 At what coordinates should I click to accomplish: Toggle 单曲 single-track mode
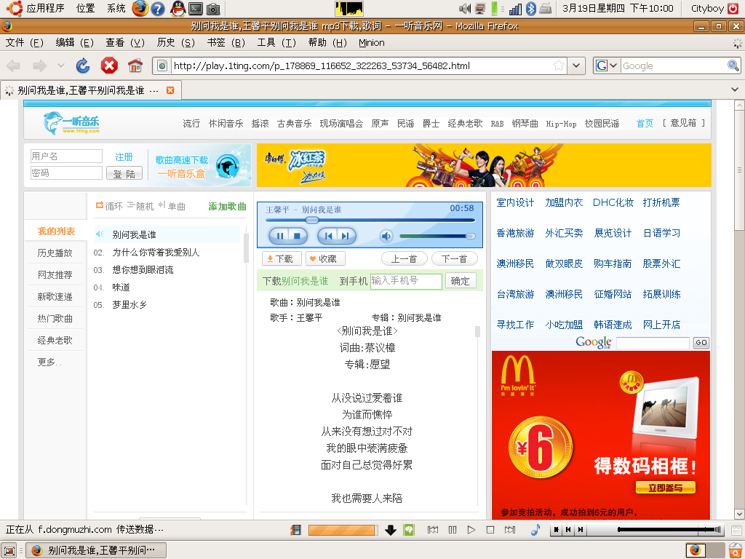click(172, 206)
